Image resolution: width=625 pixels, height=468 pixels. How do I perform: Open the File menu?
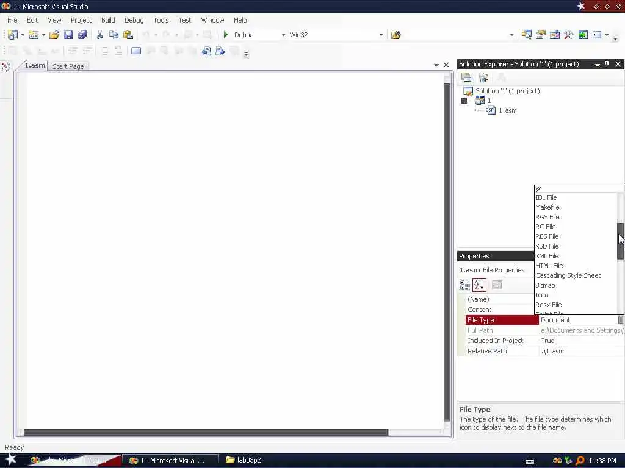[12, 20]
